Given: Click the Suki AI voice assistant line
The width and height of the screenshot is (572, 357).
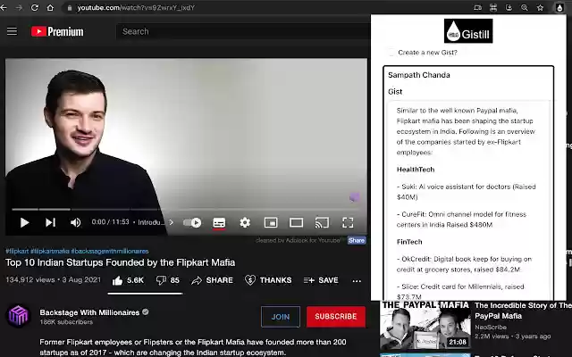Looking at the screenshot, I should (467, 192).
